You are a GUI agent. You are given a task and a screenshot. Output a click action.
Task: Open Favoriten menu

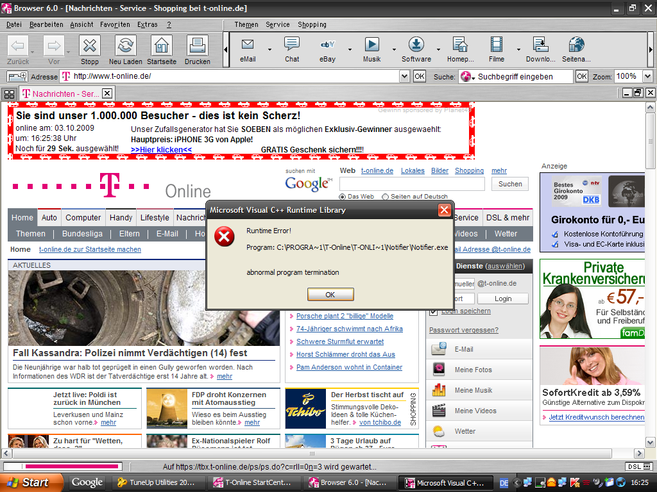point(115,25)
